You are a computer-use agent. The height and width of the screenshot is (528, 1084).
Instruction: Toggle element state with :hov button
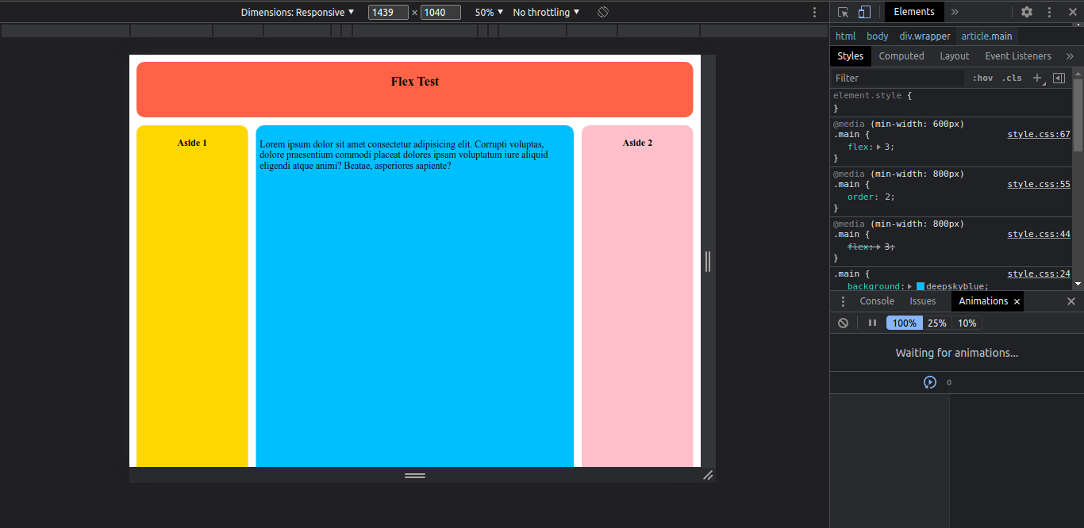(x=982, y=77)
